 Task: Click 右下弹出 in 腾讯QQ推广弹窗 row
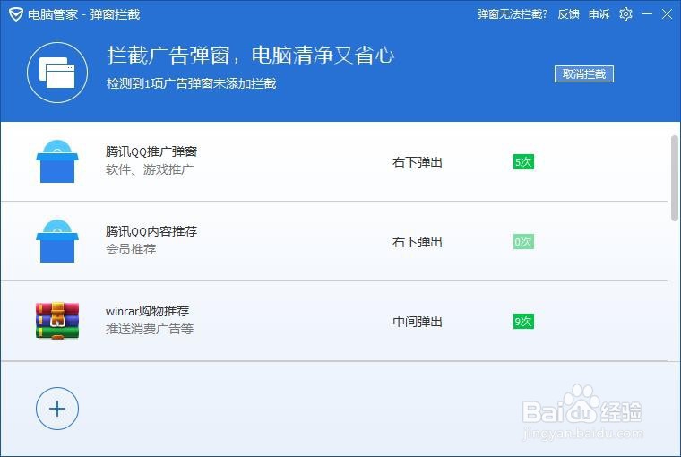(x=418, y=162)
